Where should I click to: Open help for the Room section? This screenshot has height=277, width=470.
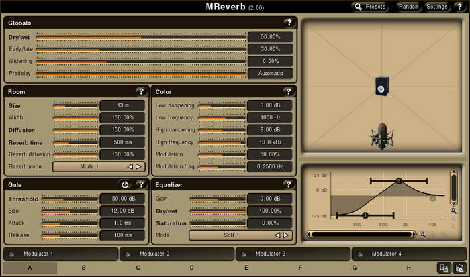pyautogui.click(x=141, y=91)
